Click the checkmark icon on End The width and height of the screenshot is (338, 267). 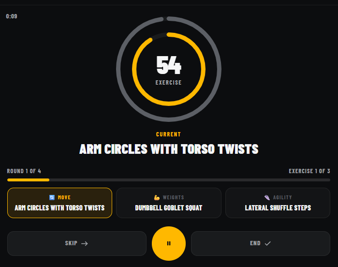click(x=268, y=243)
